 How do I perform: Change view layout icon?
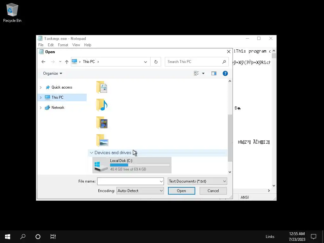[196, 73]
